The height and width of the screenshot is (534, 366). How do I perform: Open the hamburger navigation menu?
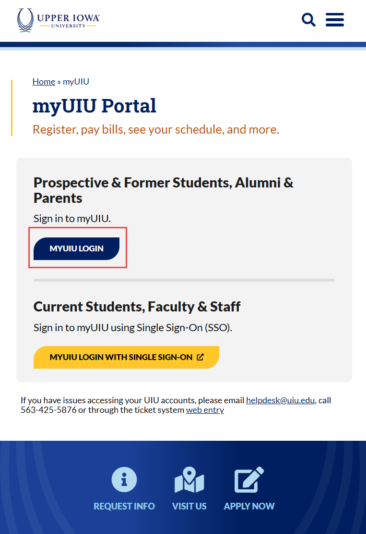tap(335, 20)
